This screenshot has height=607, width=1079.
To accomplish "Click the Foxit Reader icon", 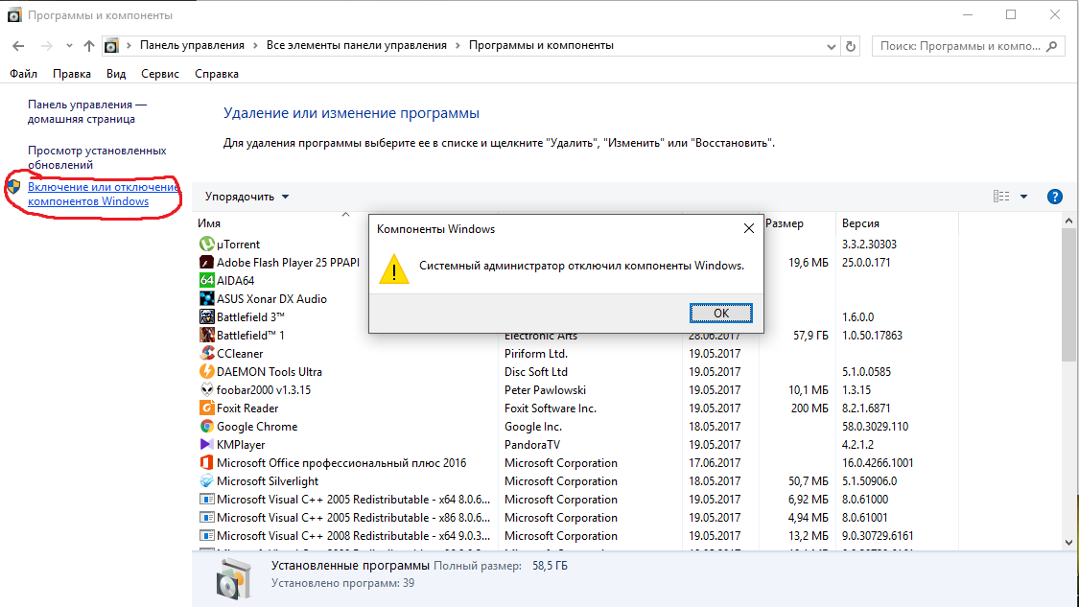I will [206, 409].
